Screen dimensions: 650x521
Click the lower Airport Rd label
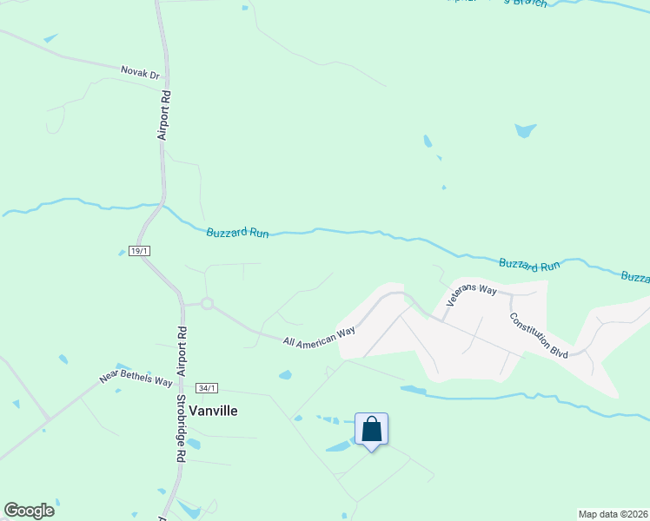pos(182,351)
